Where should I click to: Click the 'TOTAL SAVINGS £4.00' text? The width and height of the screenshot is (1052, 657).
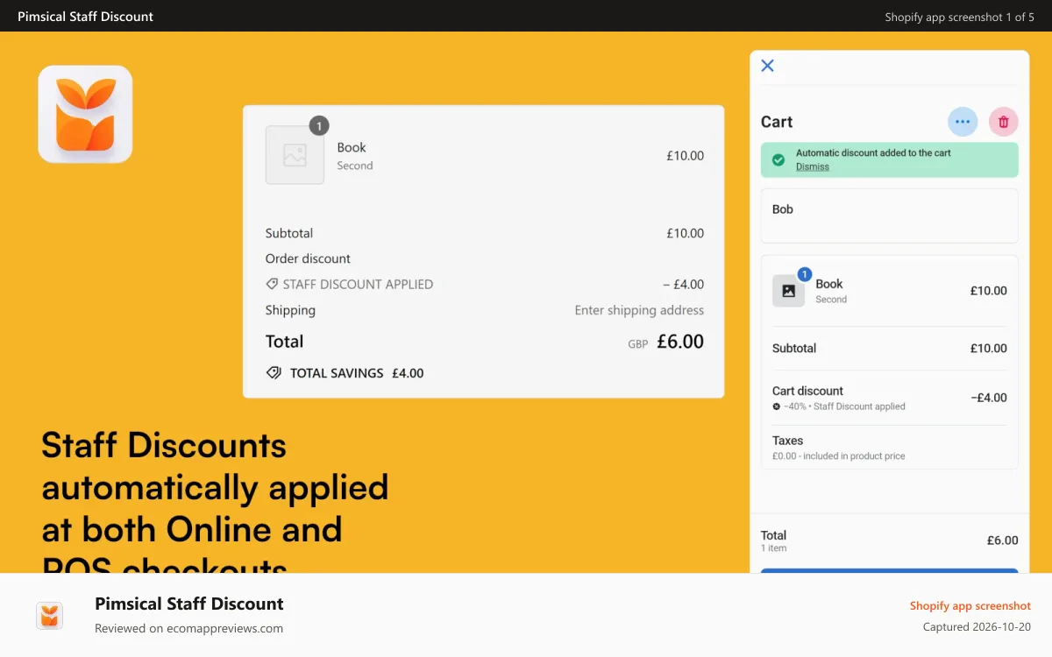pyautogui.click(x=357, y=373)
